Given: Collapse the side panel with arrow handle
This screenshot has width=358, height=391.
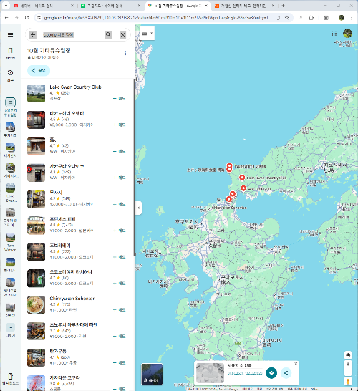Looking at the screenshot, I should point(139,208).
